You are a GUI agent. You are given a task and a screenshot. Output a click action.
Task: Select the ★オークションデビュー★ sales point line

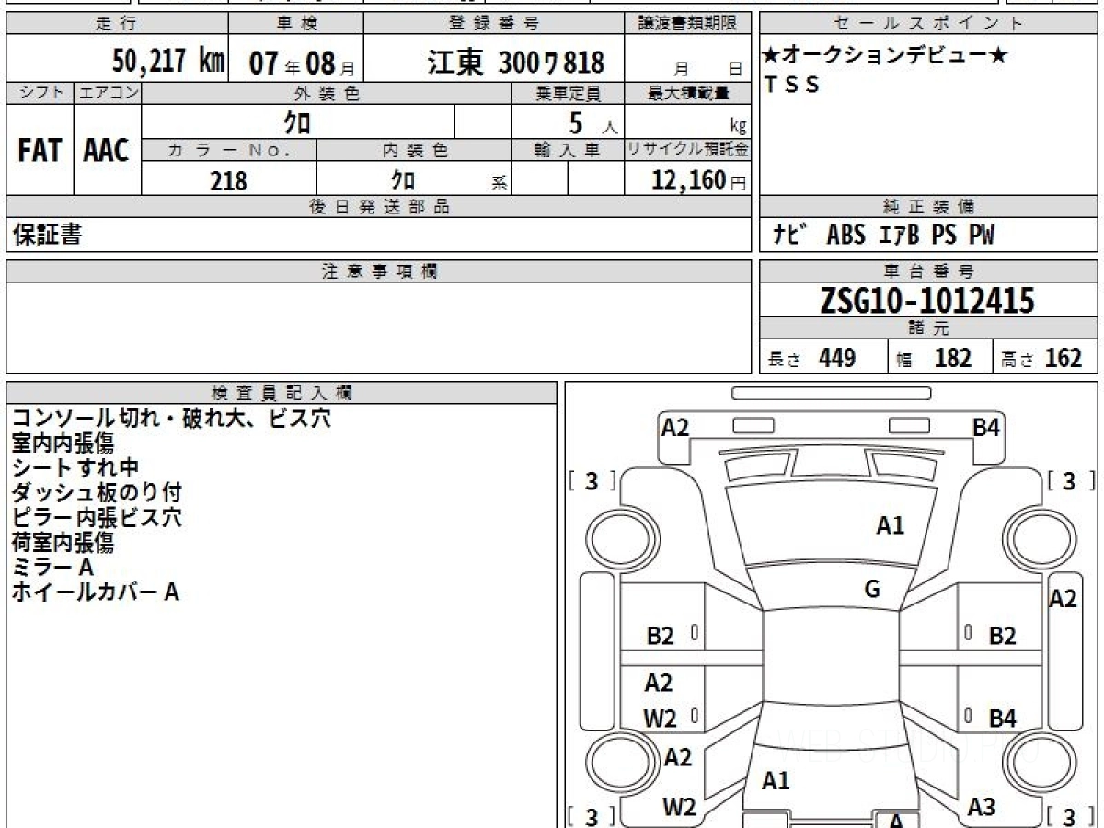885,56
